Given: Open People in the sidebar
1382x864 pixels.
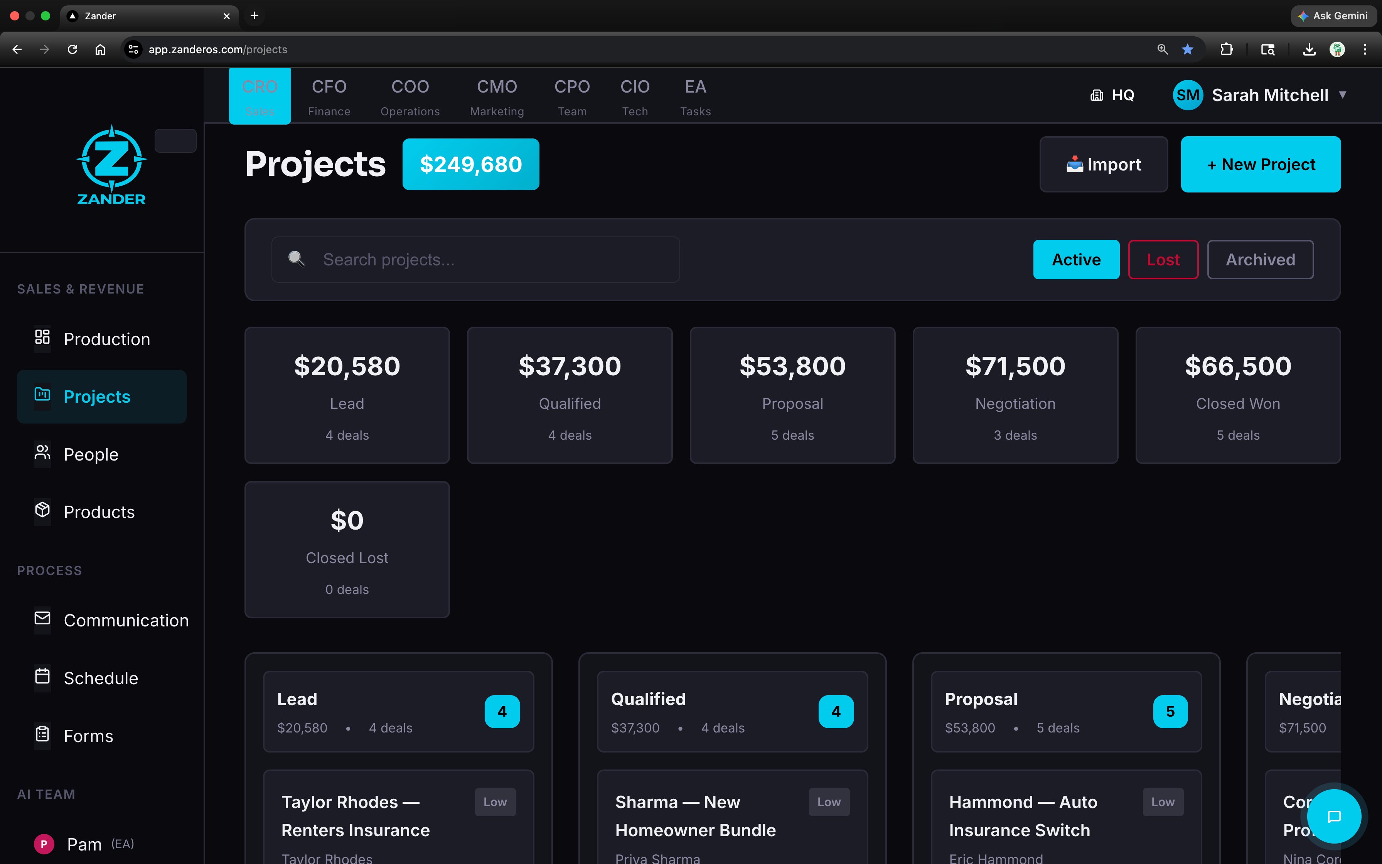Looking at the screenshot, I should tap(102, 454).
